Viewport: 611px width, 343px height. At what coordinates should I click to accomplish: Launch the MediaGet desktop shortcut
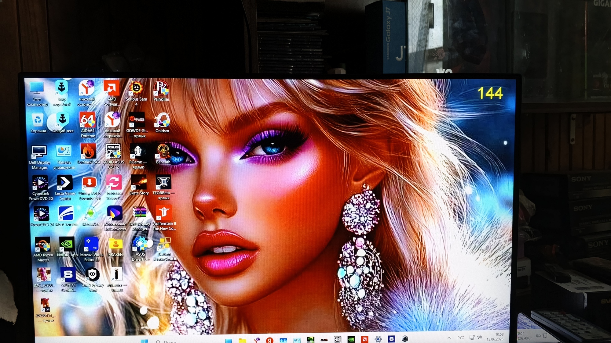(x=91, y=216)
